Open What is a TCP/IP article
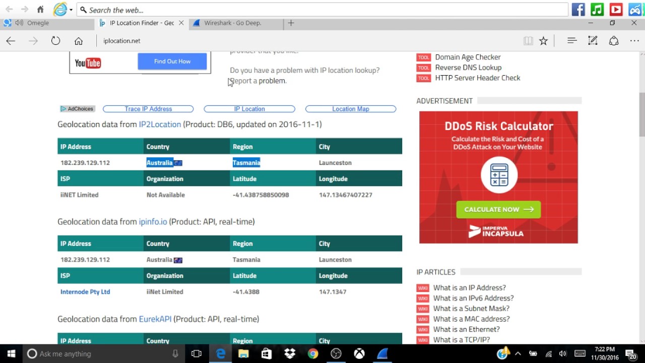Viewport: 645px width, 363px height. pyautogui.click(x=462, y=340)
